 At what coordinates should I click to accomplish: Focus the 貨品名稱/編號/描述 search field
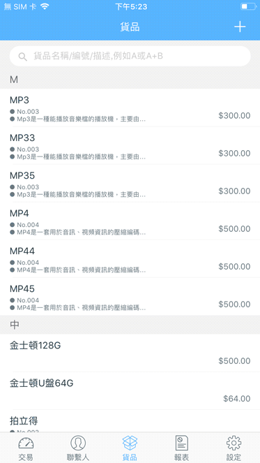tap(130, 56)
